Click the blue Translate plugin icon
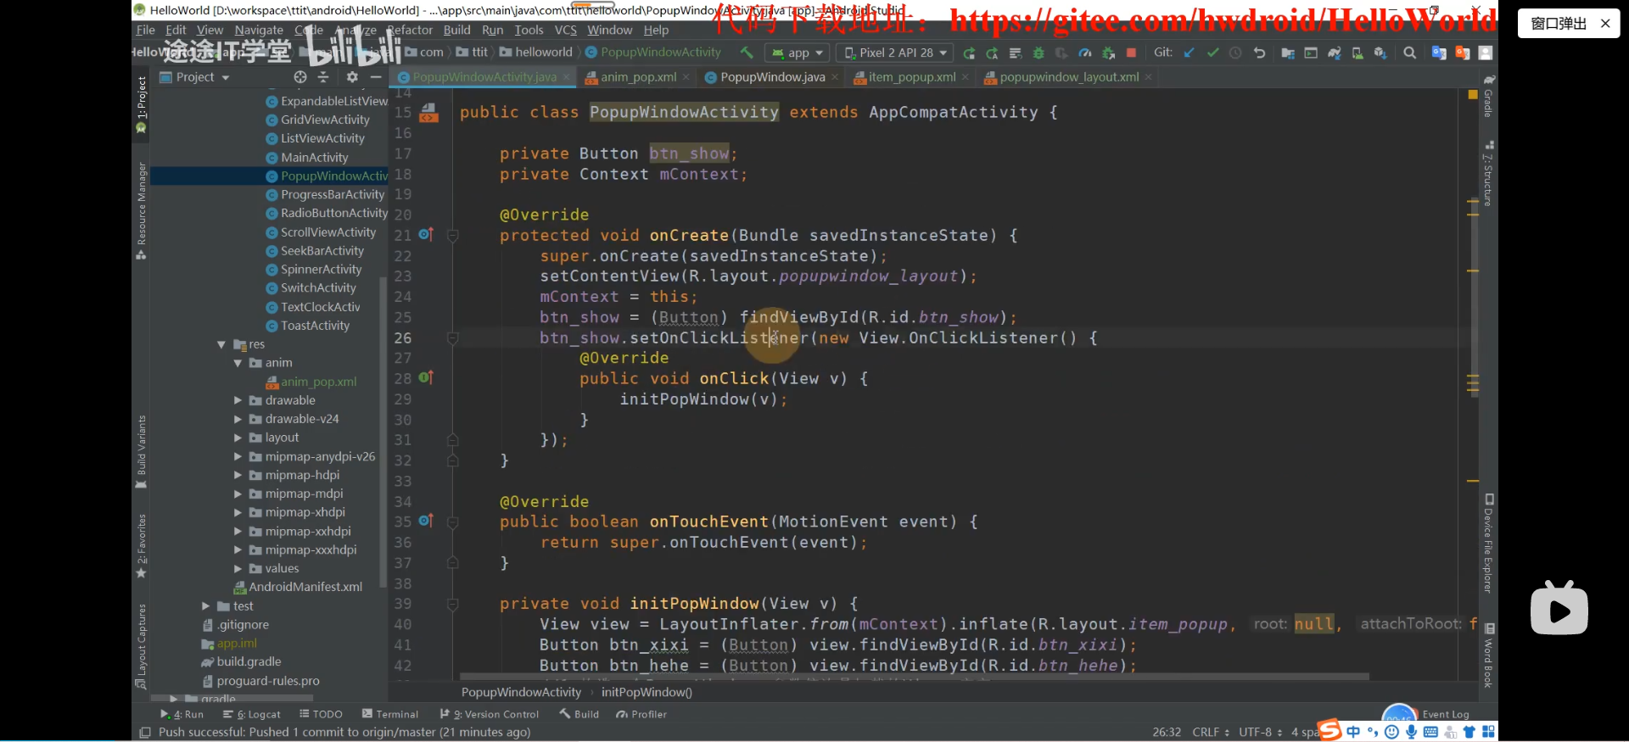This screenshot has width=1629, height=742. tap(1439, 53)
